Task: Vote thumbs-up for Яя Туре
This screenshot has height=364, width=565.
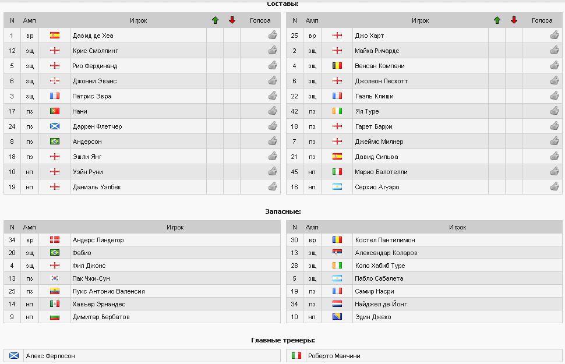Action: 555,111
